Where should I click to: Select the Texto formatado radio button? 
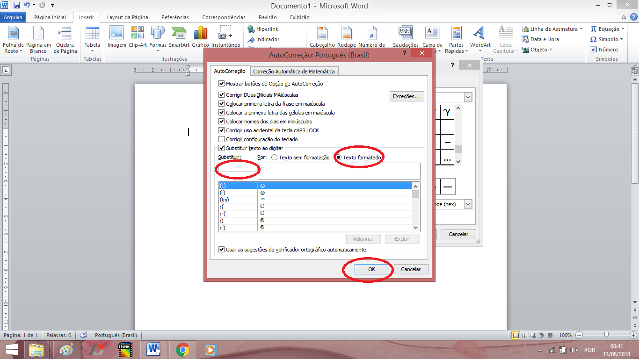(339, 158)
